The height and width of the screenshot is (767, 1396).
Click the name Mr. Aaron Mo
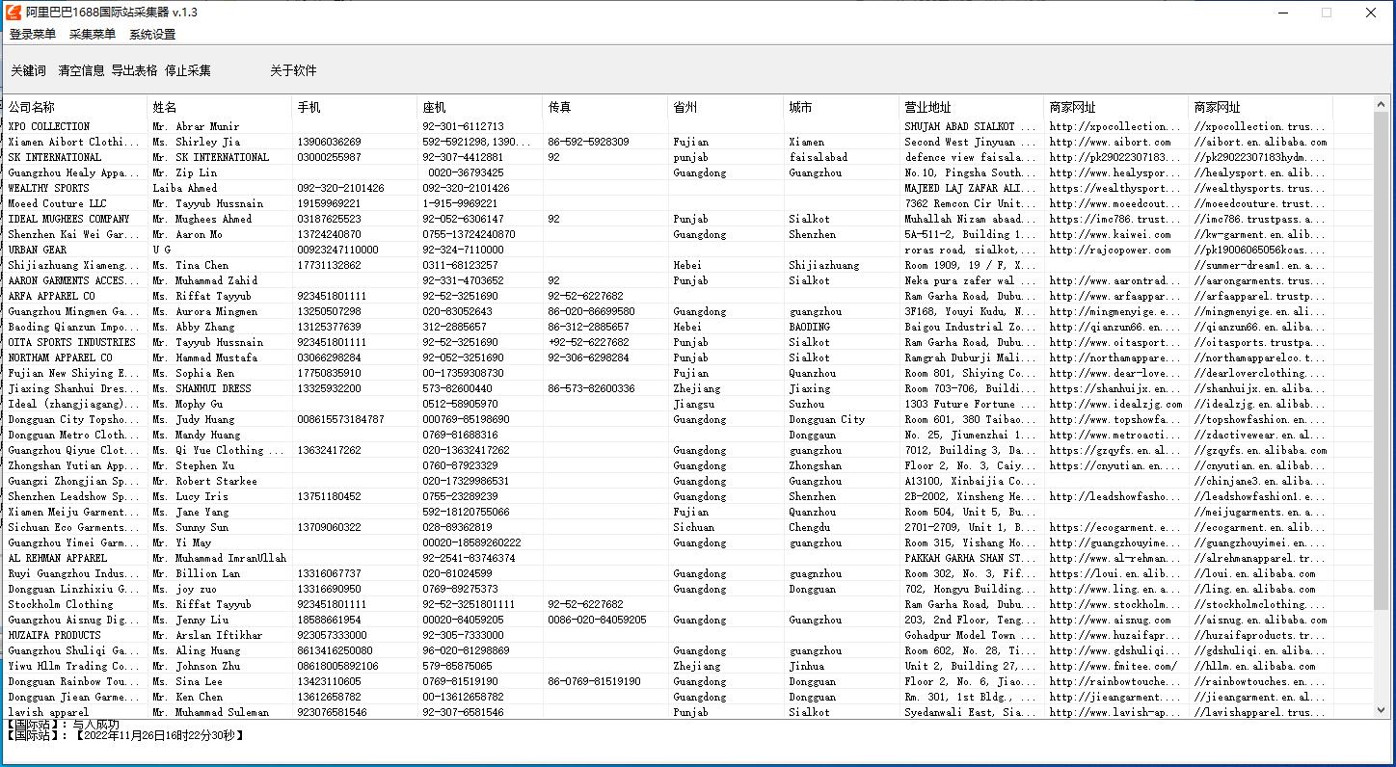click(187, 234)
